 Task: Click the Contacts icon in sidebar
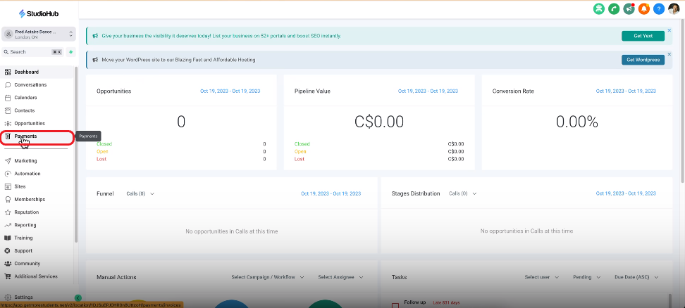point(8,110)
